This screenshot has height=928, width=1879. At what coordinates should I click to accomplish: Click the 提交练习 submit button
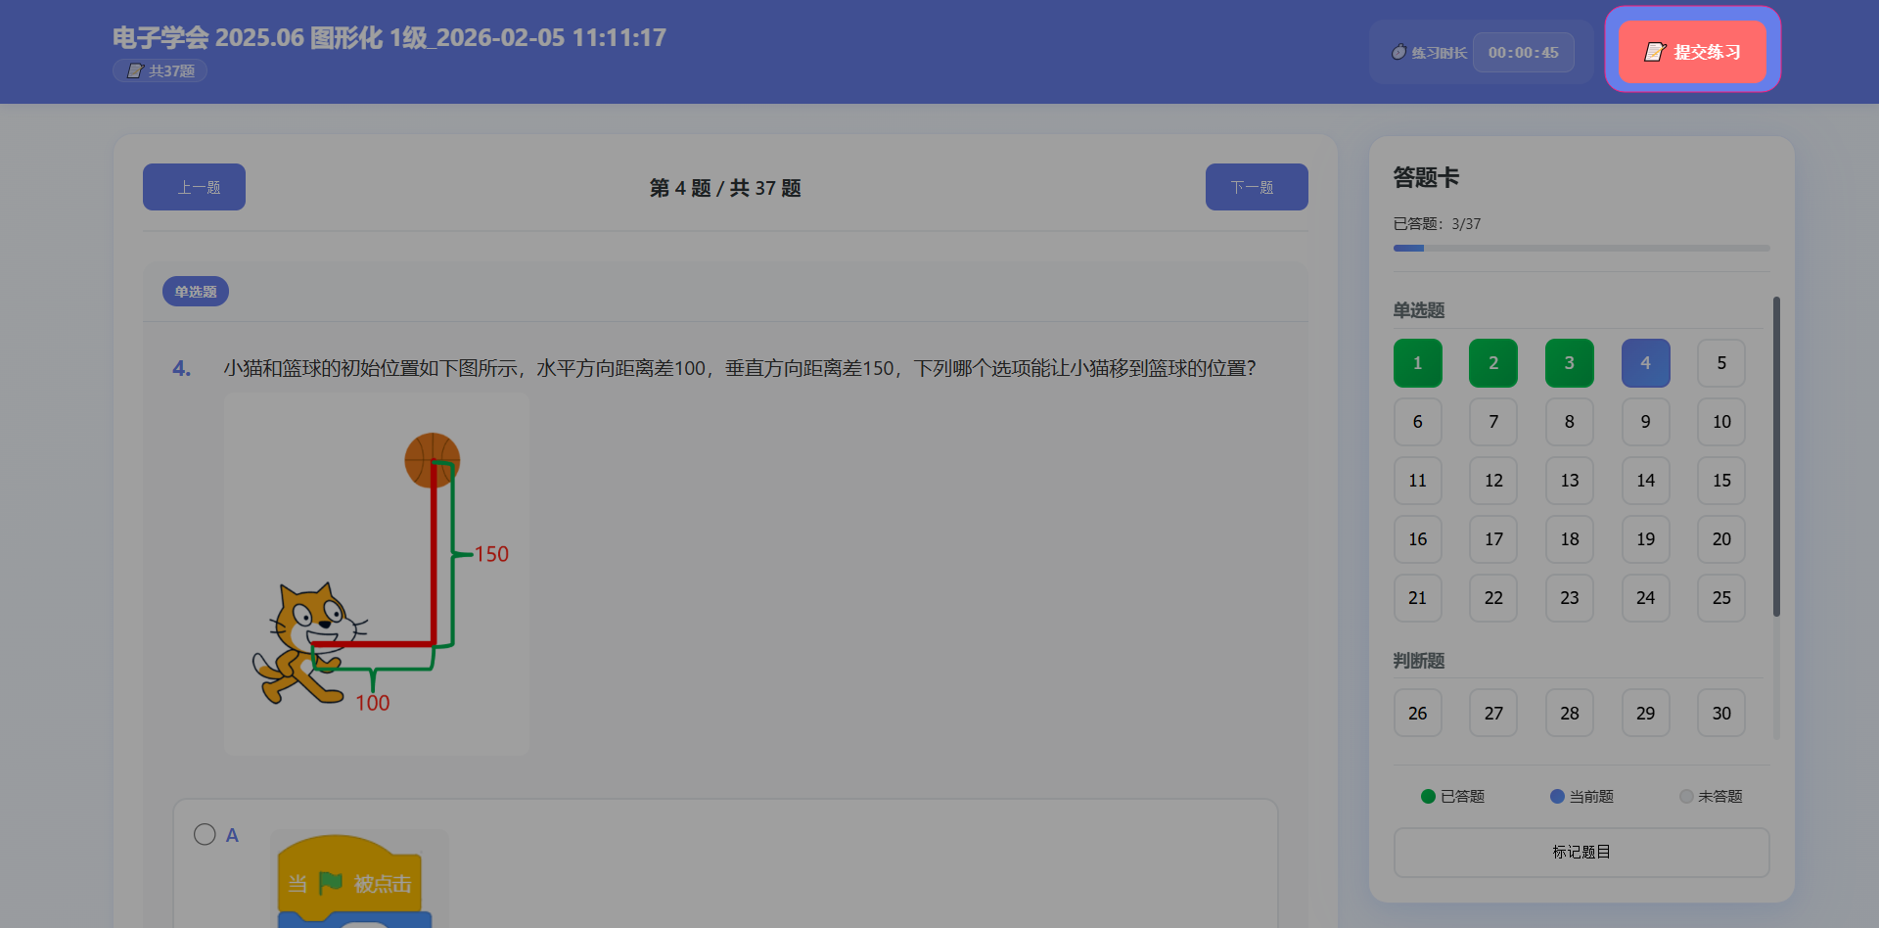click(1692, 52)
